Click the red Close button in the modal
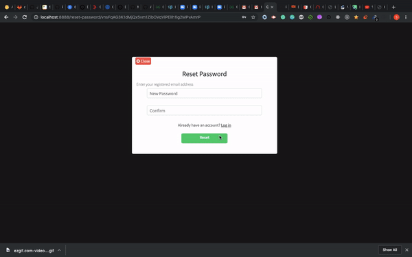This screenshot has width=412, height=257. (x=143, y=61)
